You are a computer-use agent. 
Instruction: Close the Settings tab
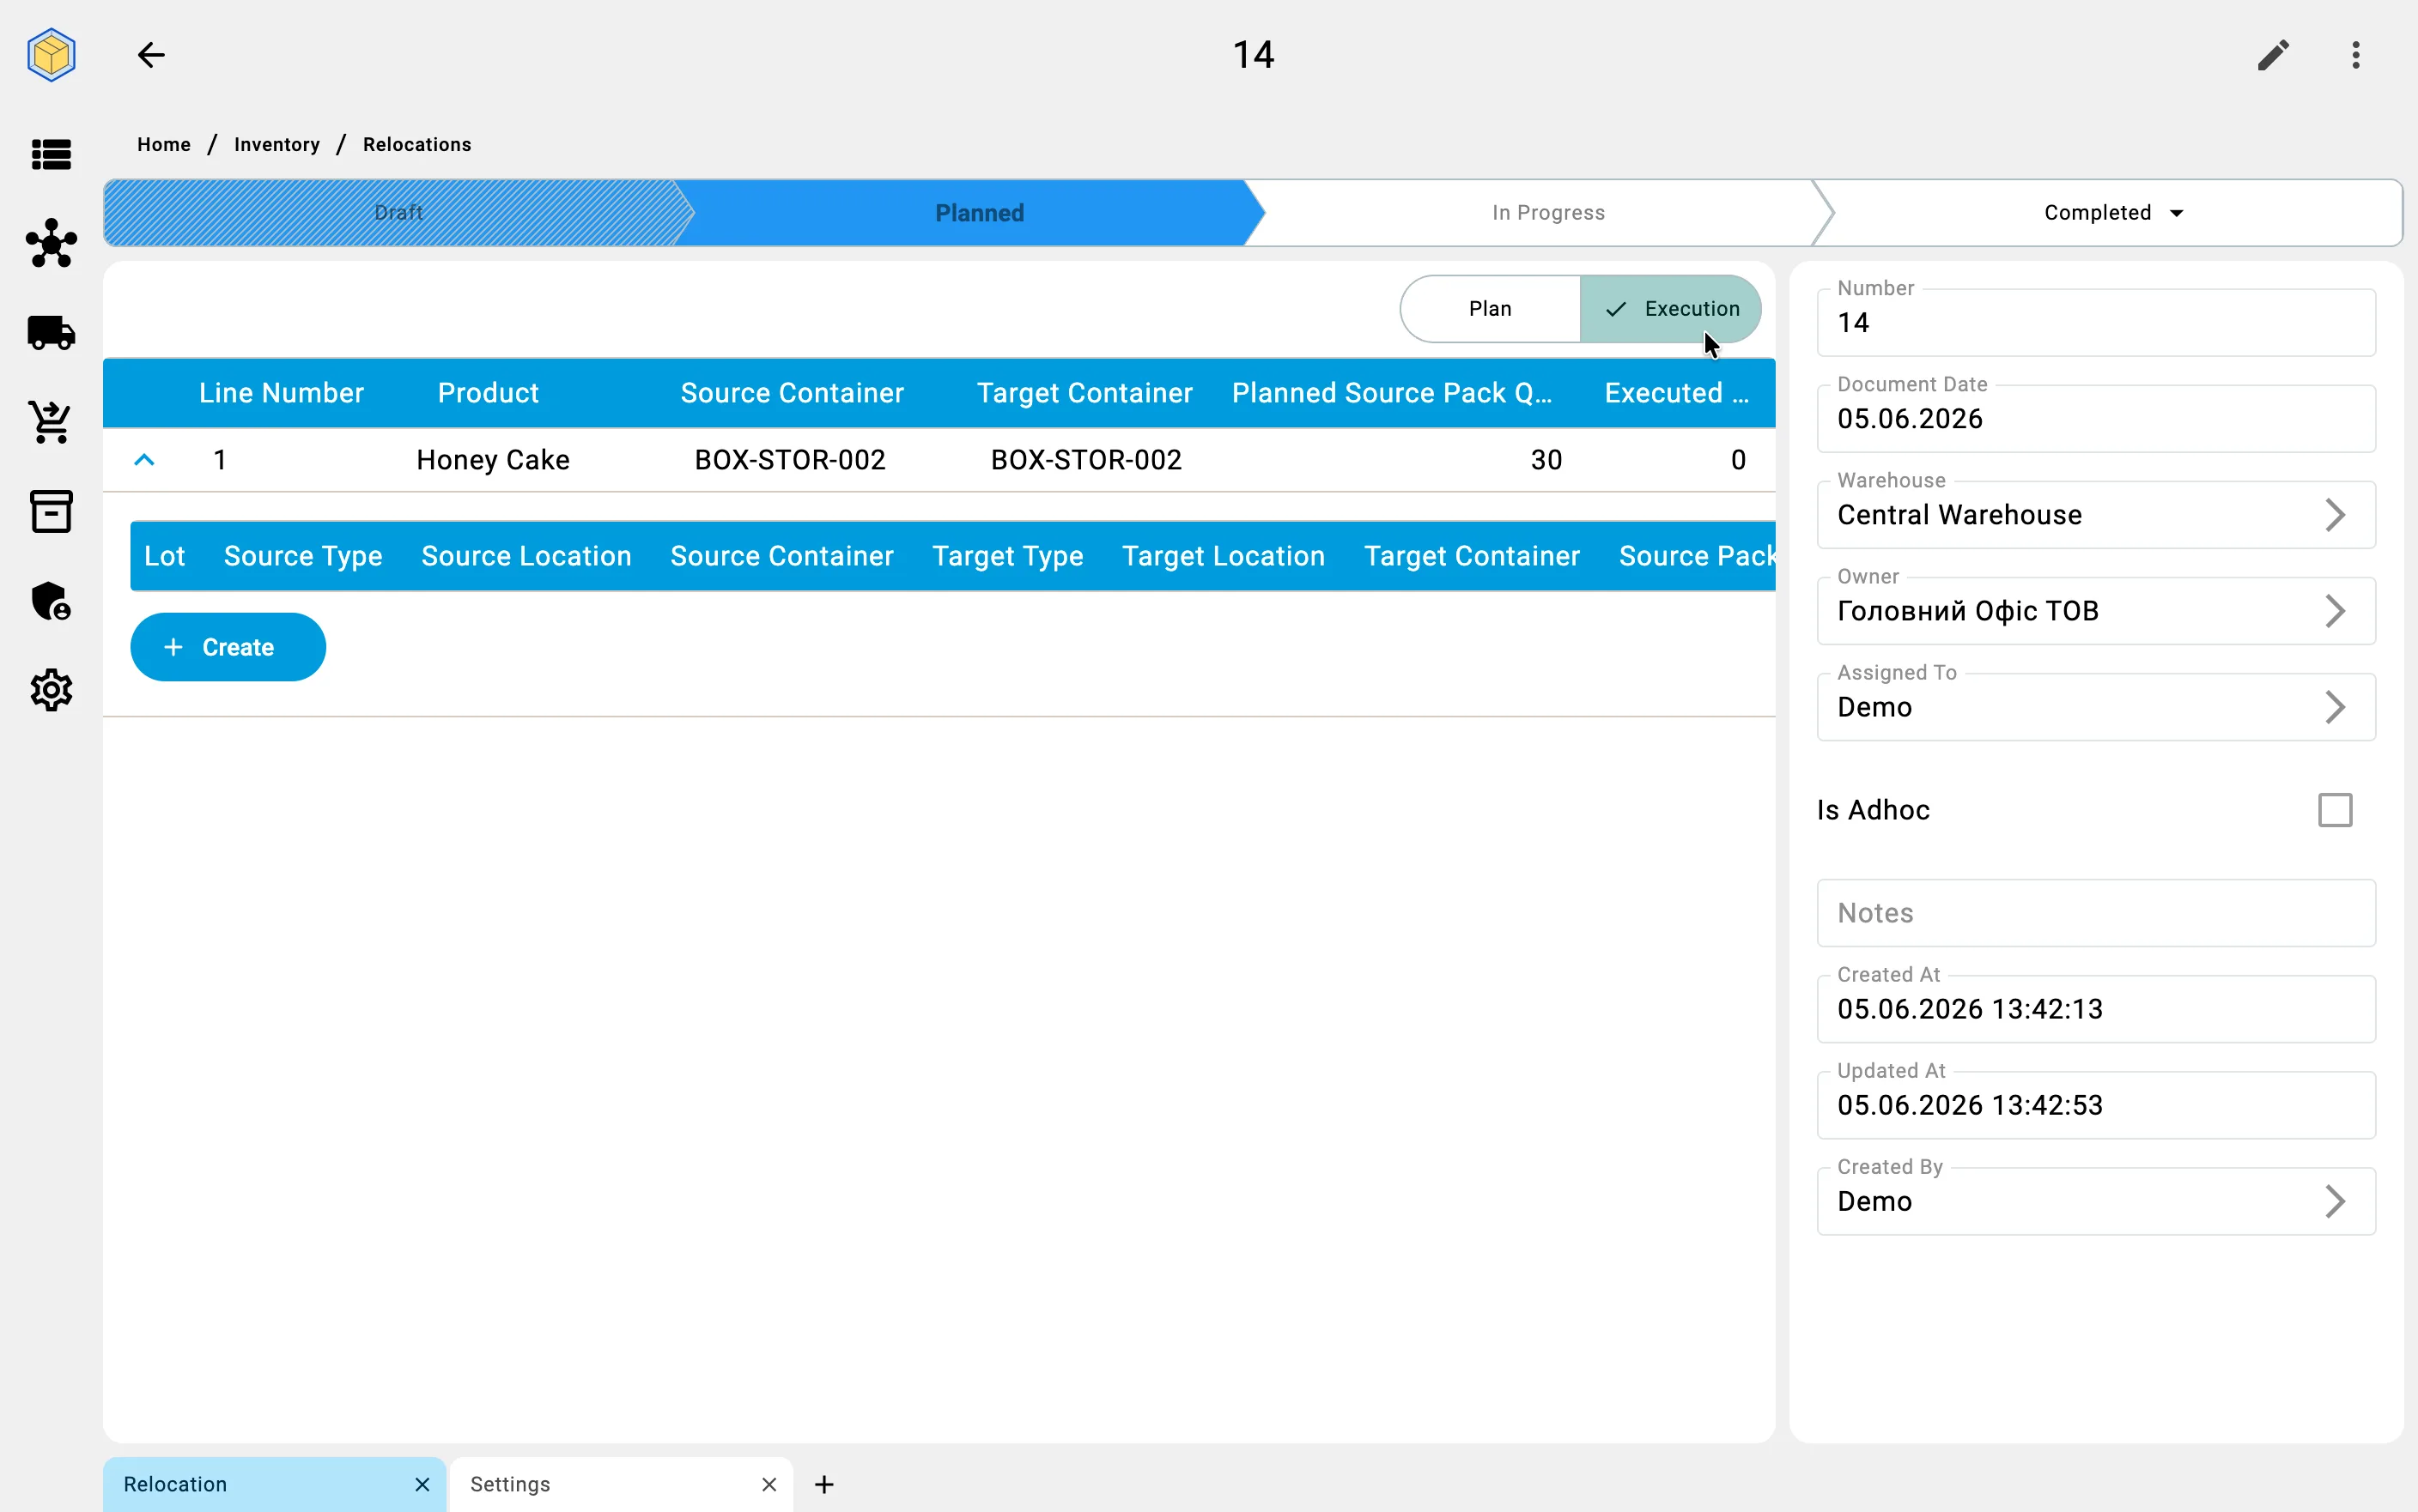coord(769,1484)
